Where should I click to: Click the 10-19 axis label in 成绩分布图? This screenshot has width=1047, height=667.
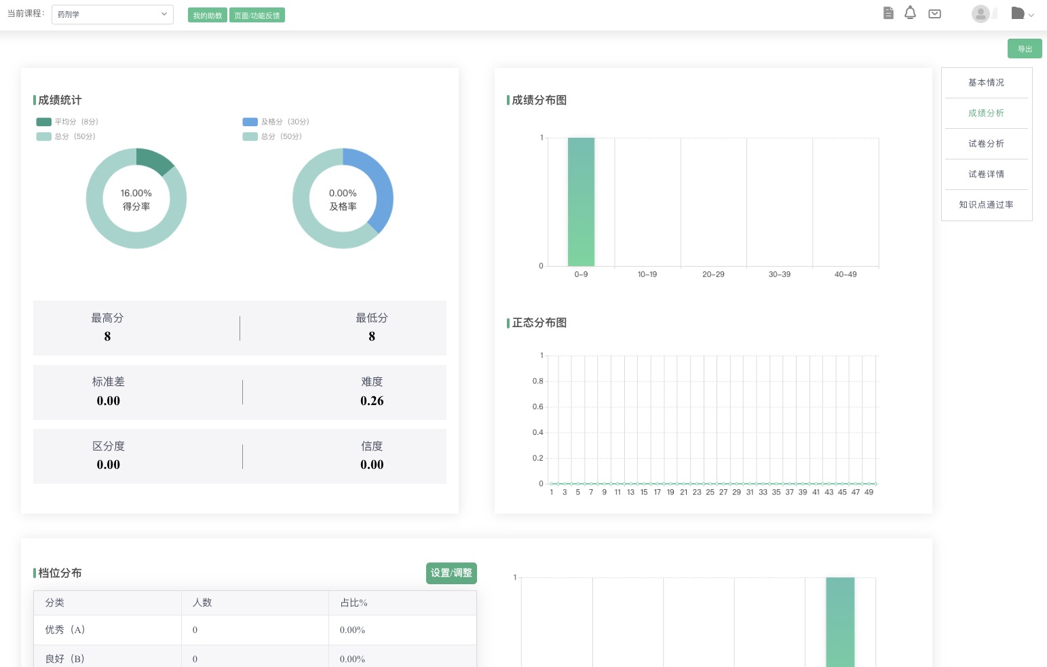647,275
